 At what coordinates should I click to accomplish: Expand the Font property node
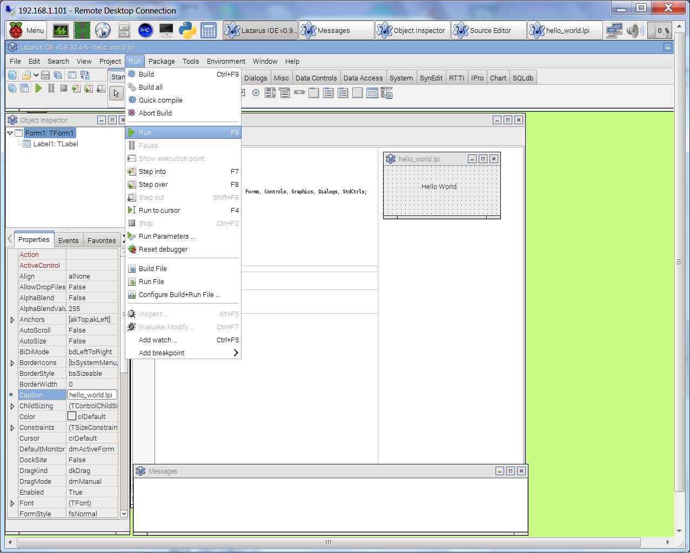[x=12, y=503]
